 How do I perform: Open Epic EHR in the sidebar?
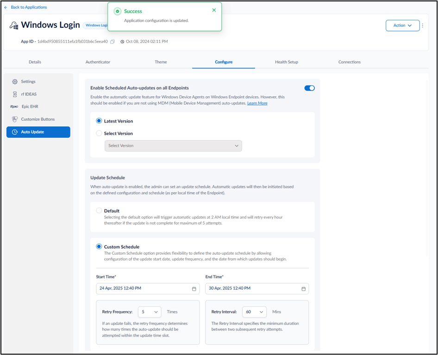coord(38,106)
